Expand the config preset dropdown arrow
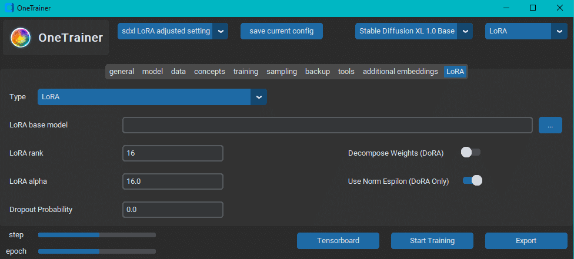This screenshot has width=574, height=259. [221, 31]
